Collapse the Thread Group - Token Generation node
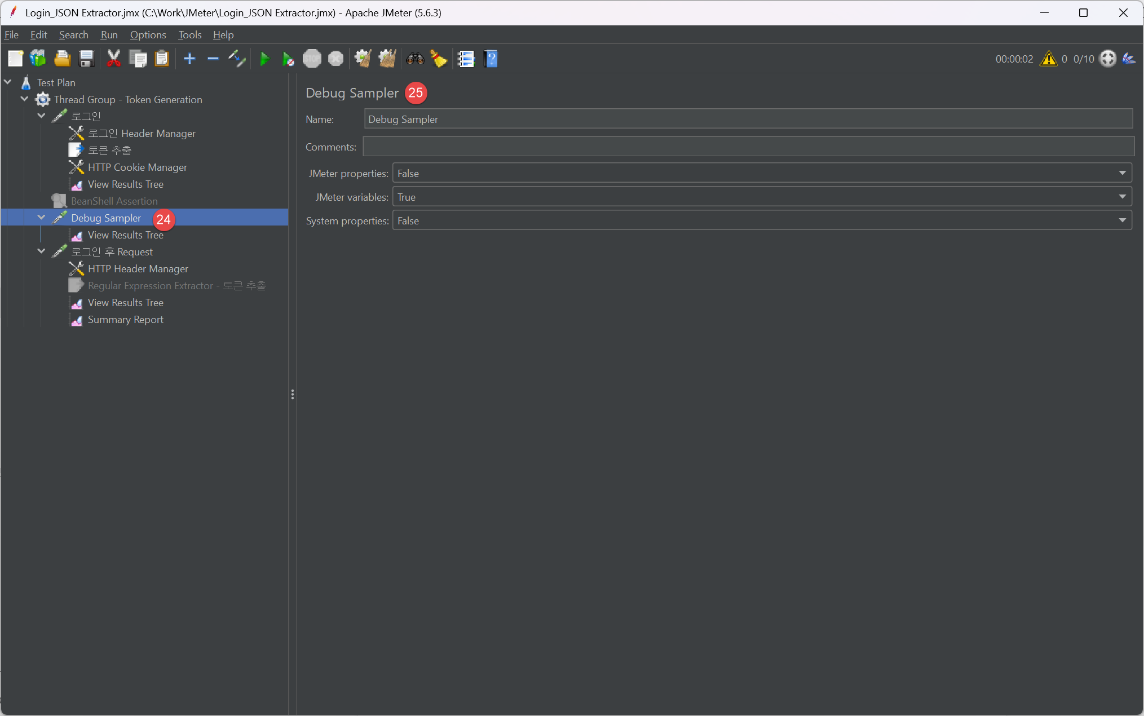 click(25, 99)
